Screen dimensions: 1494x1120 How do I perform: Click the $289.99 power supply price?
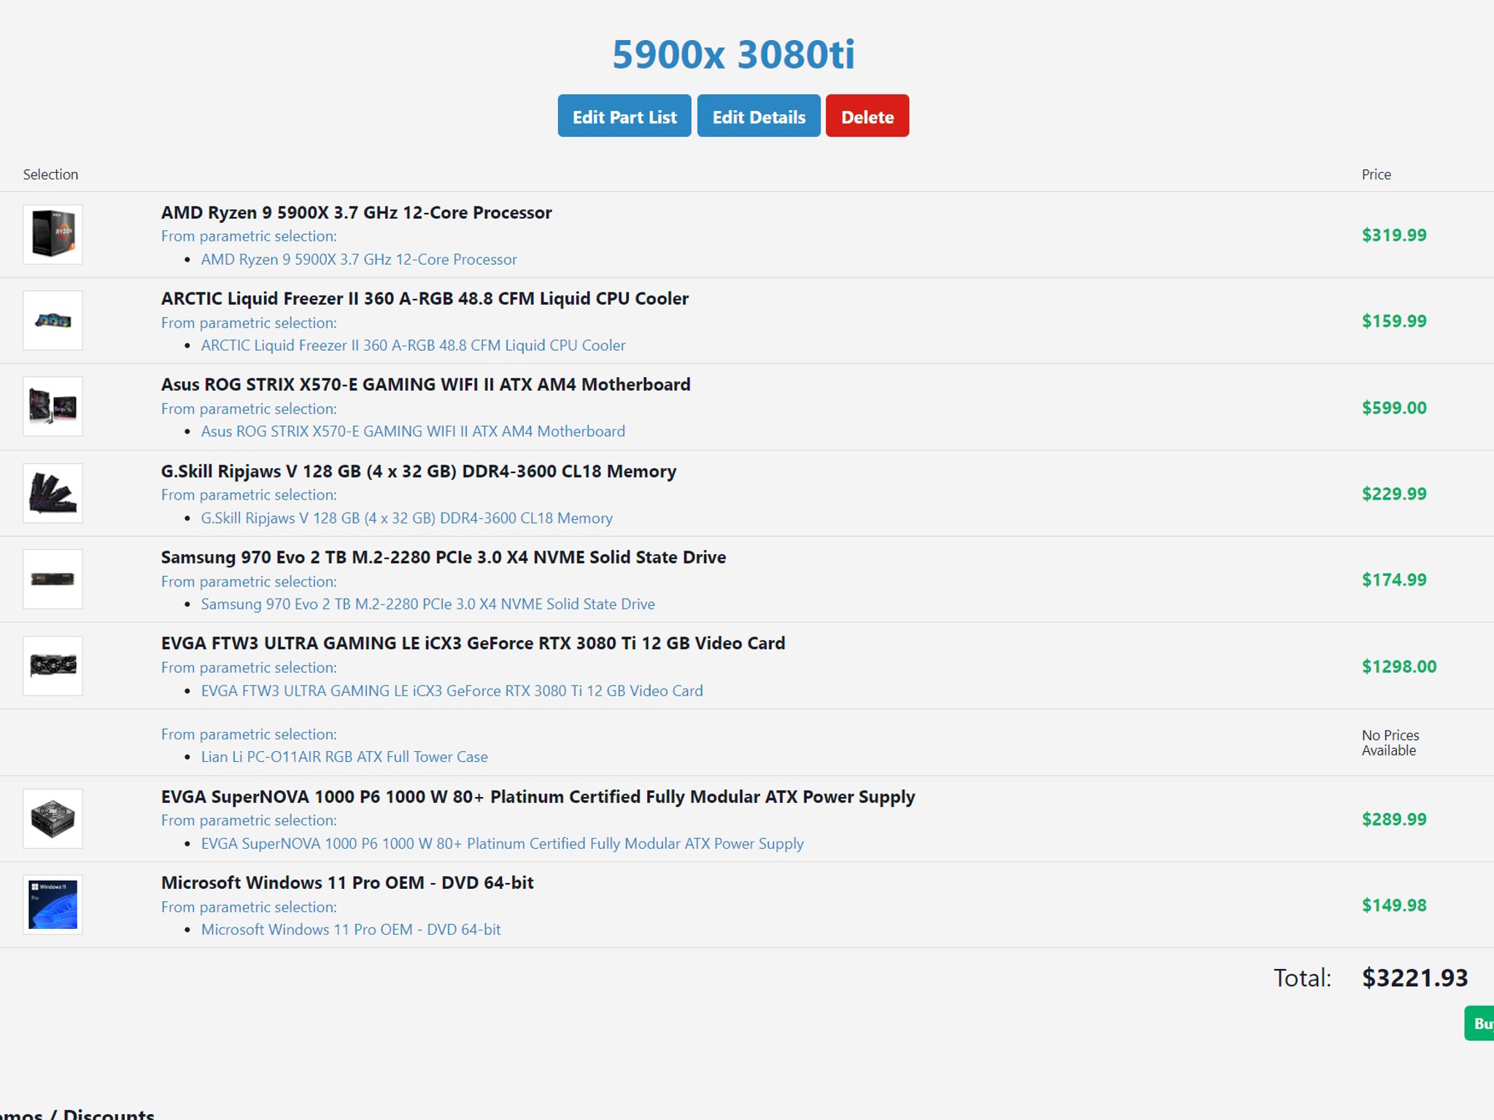1394,819
